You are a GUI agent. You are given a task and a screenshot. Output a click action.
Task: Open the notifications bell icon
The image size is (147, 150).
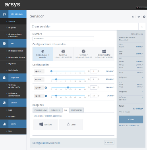coord(133,17)
